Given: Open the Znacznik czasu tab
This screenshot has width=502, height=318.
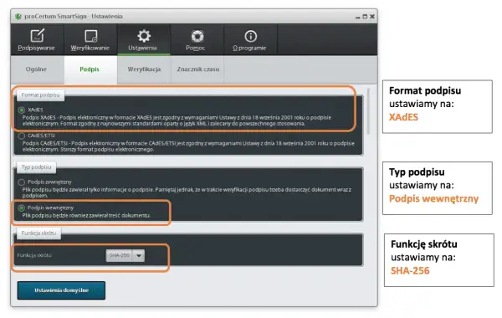Looking at the screenshot, I should (x=197, y=69).
